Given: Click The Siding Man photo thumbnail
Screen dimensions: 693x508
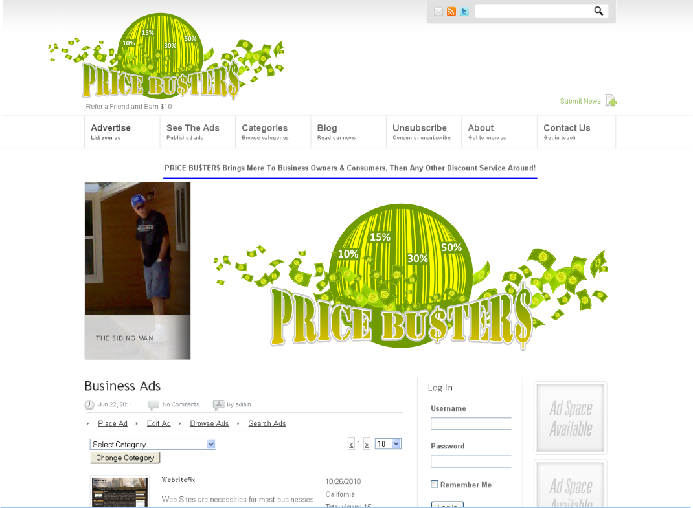Looking at the screenshot, I should (x=137, y=271).
